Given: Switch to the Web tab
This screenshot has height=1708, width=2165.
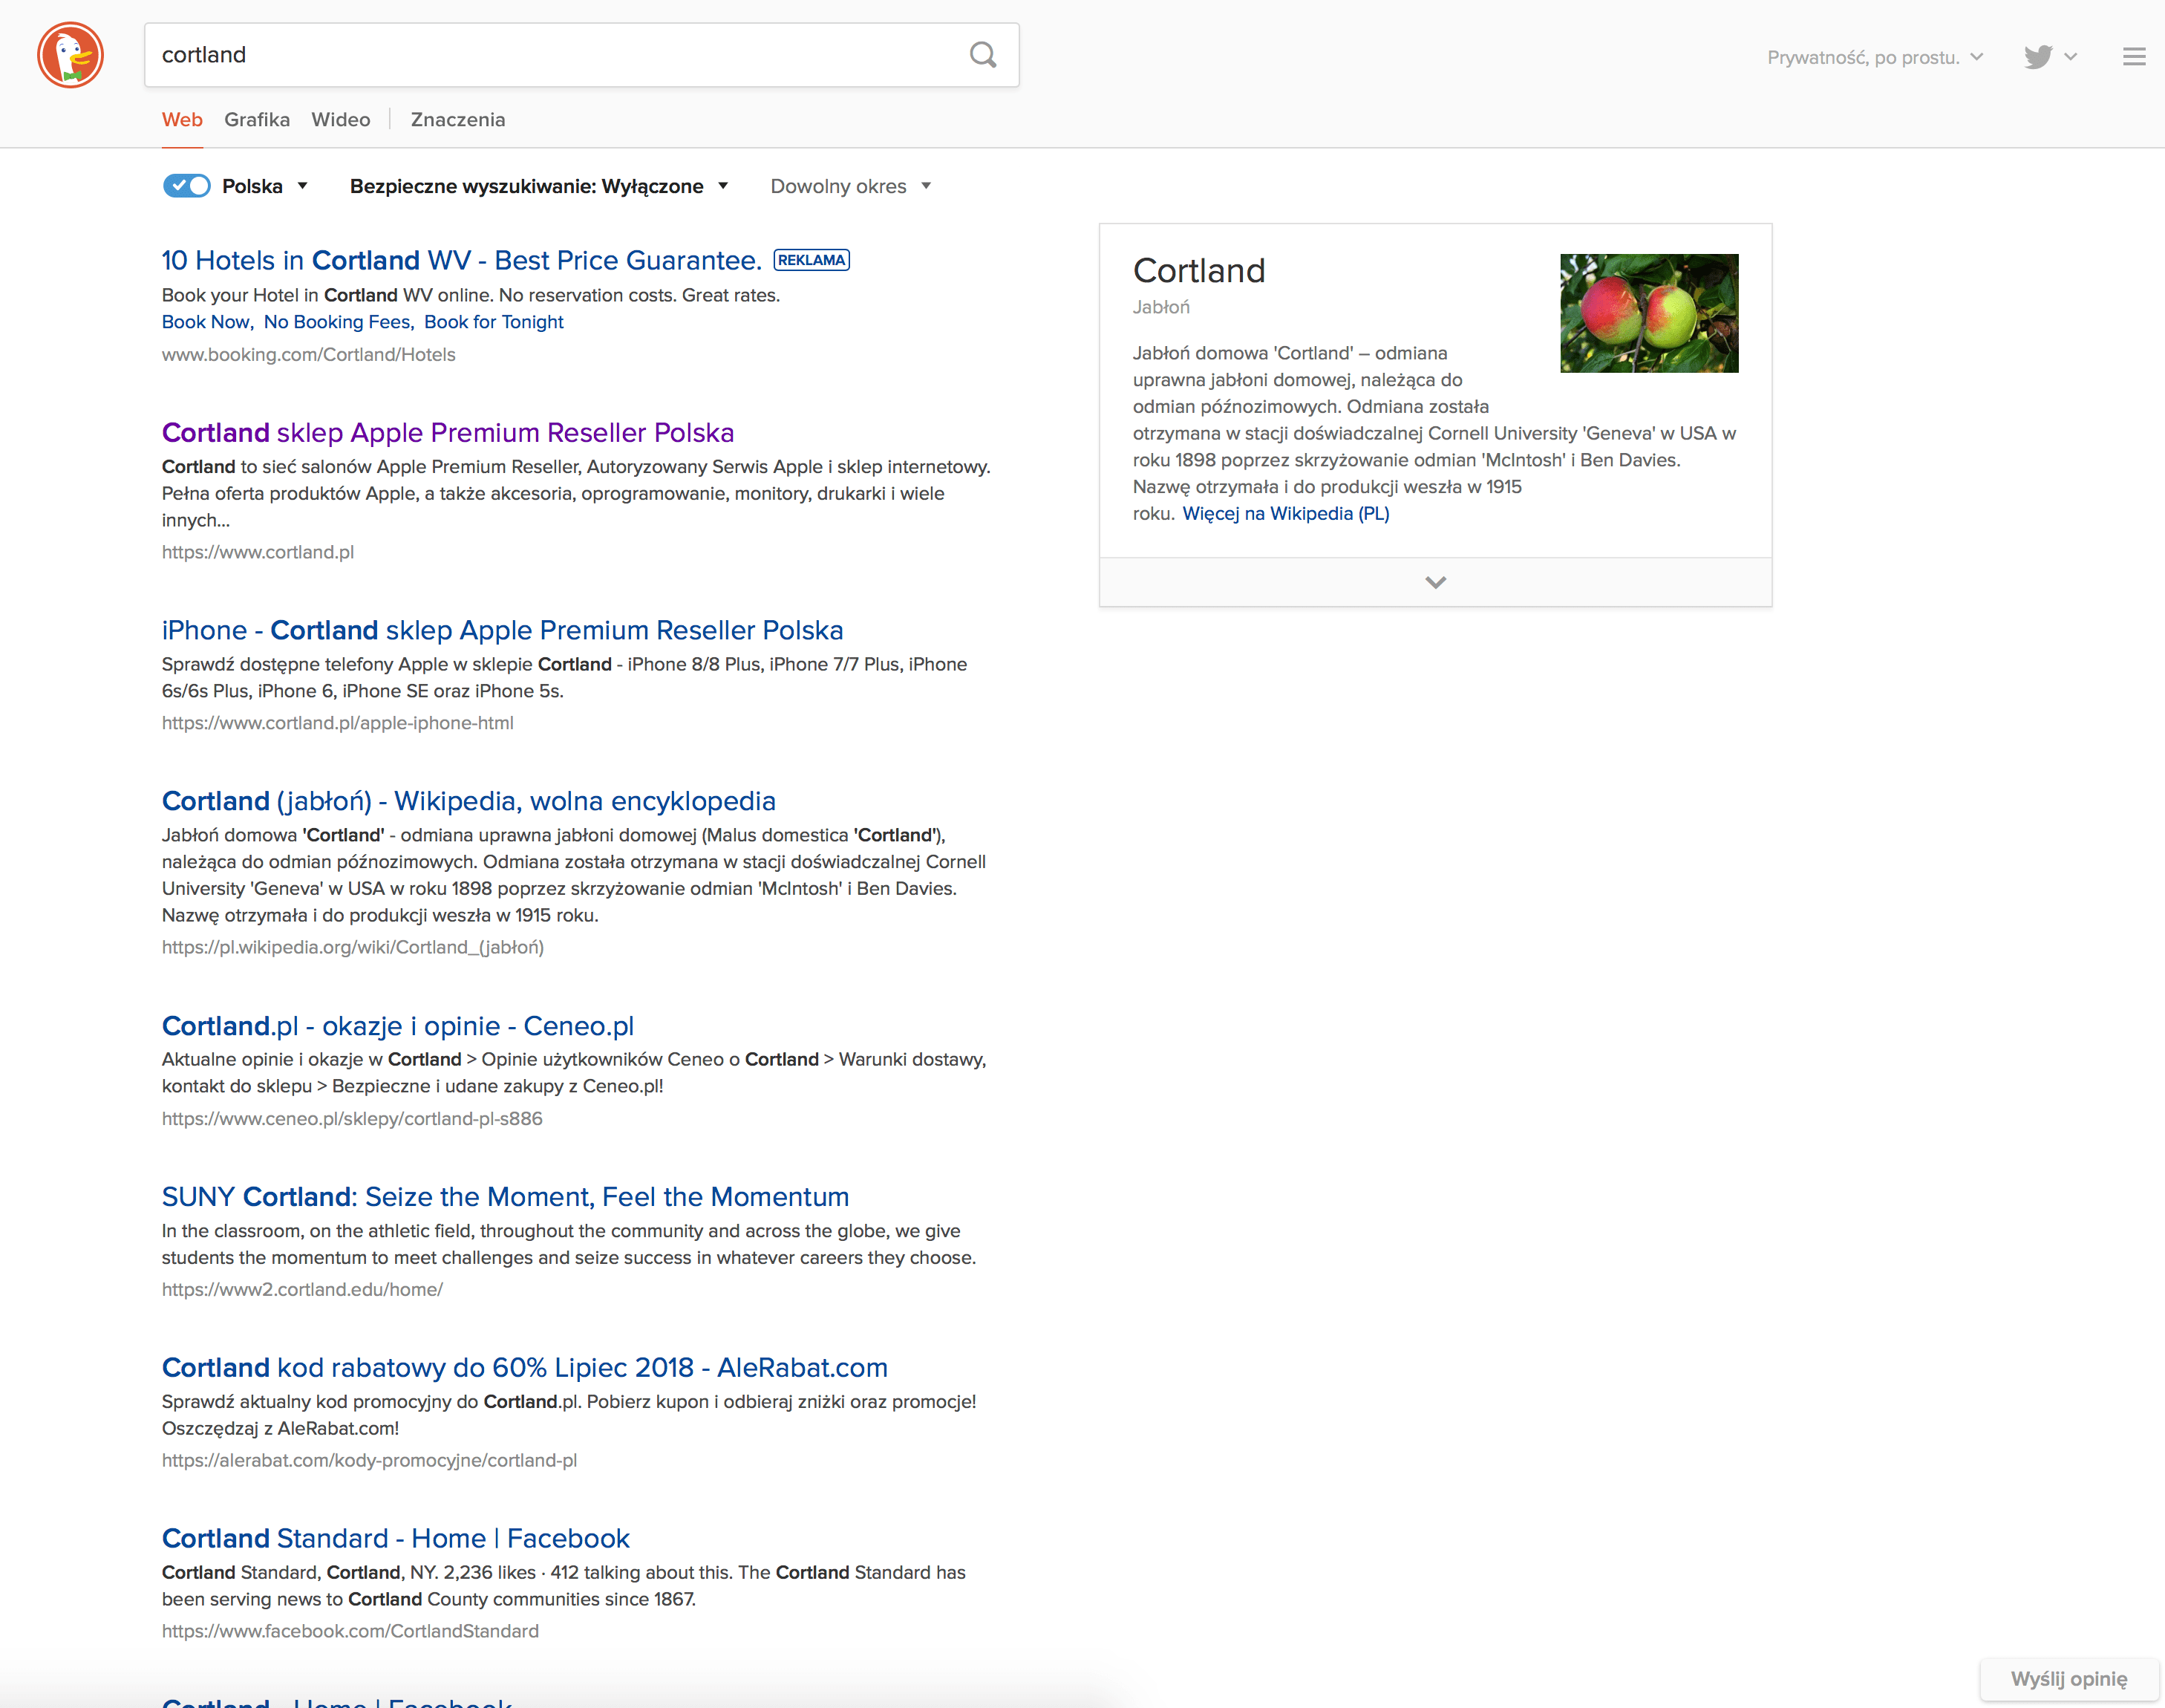Looking at the screenshot, I should [182, 120].
